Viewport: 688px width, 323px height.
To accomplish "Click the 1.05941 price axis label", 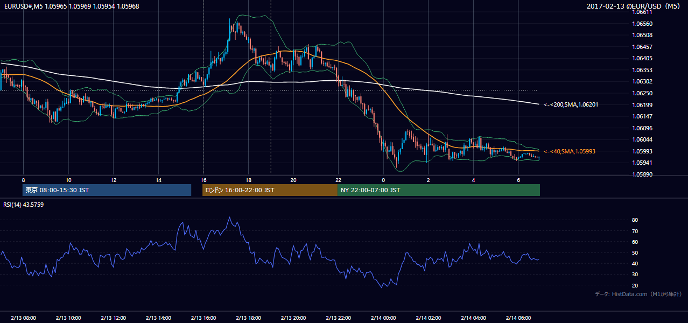I will [x=643, y=163].
